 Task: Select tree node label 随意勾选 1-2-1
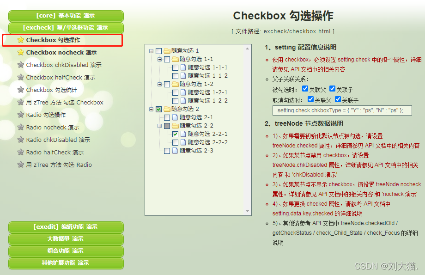(207, 92)
